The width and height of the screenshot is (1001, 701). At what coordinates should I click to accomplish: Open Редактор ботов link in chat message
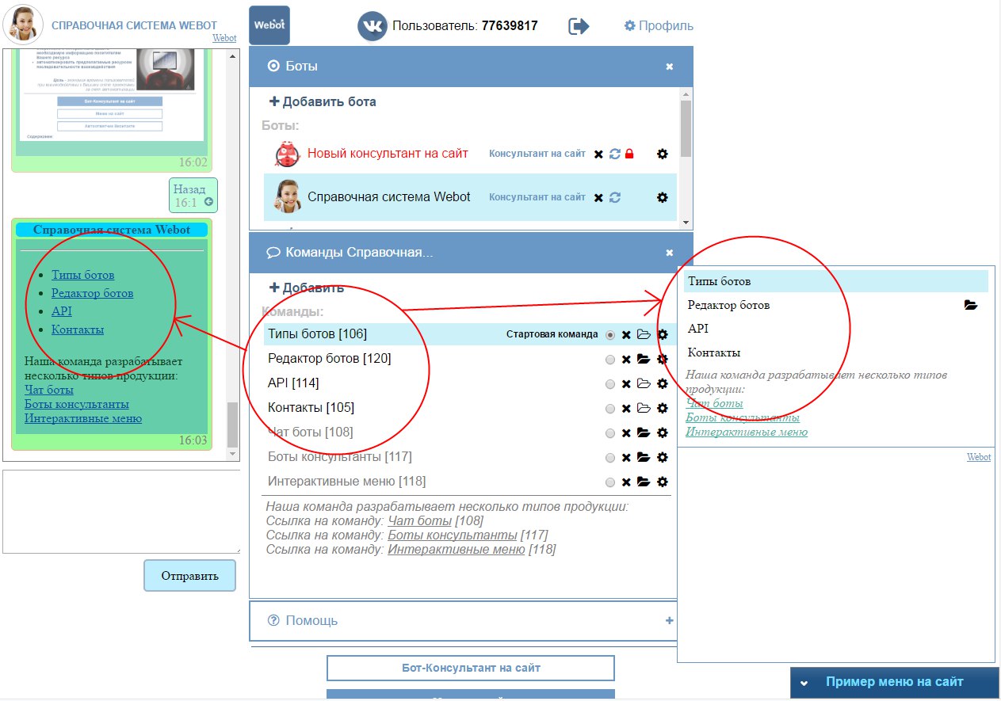coord(92,293)
